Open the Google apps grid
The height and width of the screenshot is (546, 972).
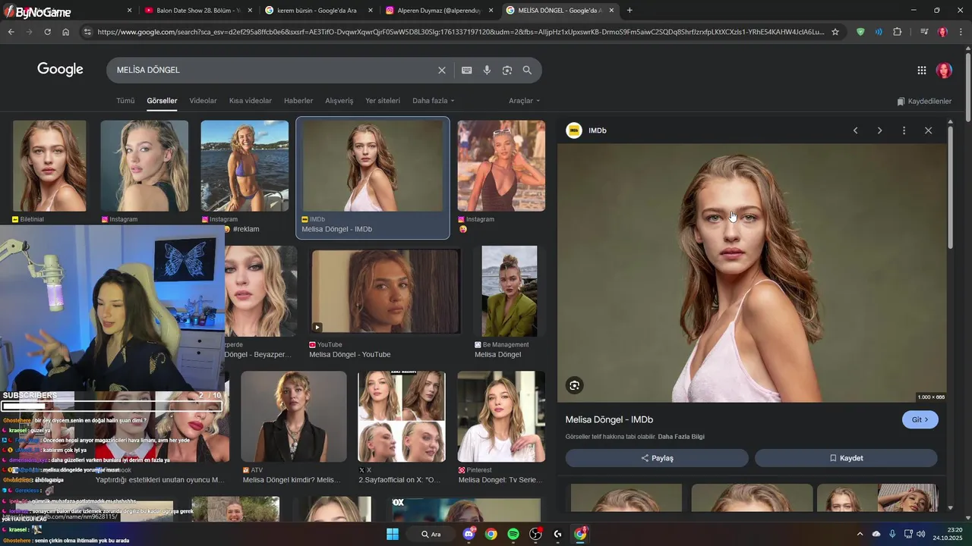(922, 70)
